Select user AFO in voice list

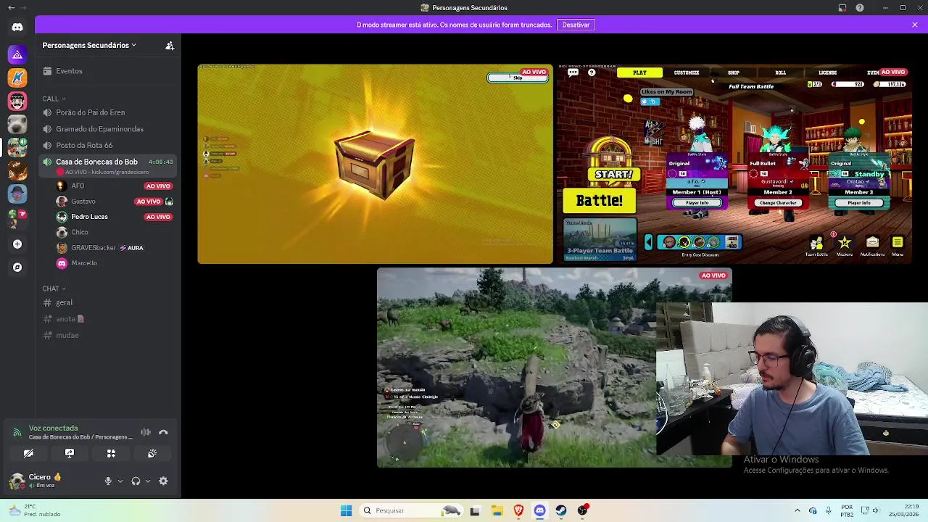click(x=115, y=186)
